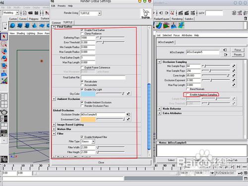Screen dimensions: 248x186
Task: Enable Adaptive Sampling checkbox
Action: [187, 95]
